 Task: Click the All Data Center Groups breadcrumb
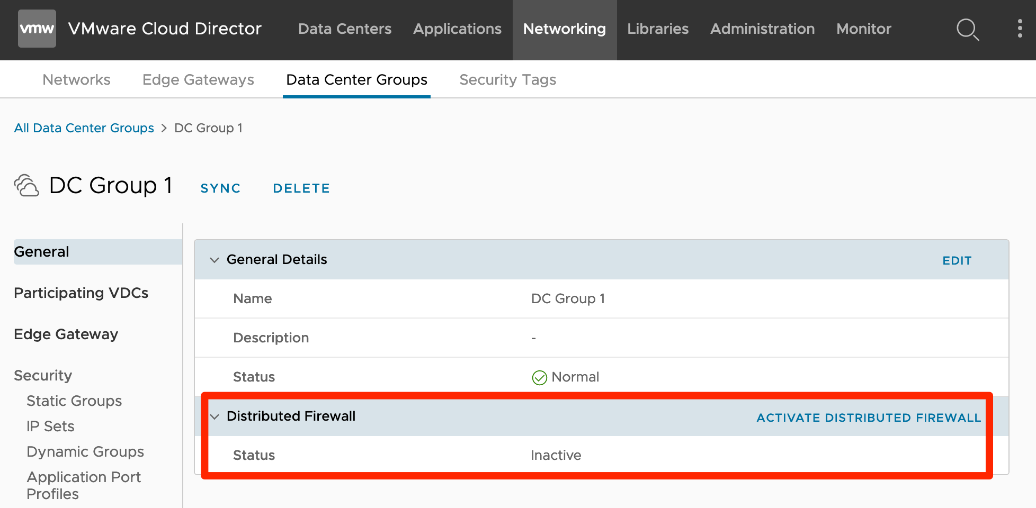pyautogui.click(x=84, y=128)
